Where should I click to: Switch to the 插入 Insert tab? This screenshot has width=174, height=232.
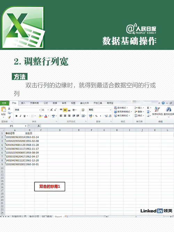(x=23, y=103)
